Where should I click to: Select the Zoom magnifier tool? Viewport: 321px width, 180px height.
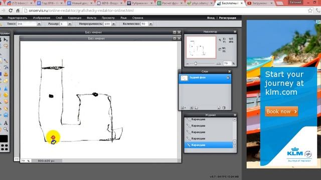coord(6,129)
